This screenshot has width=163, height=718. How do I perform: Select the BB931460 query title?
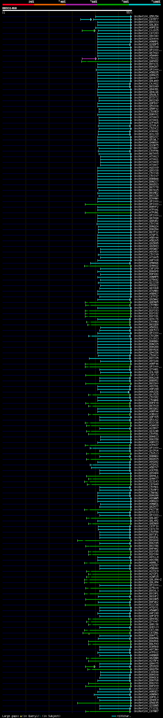(9, 8)
